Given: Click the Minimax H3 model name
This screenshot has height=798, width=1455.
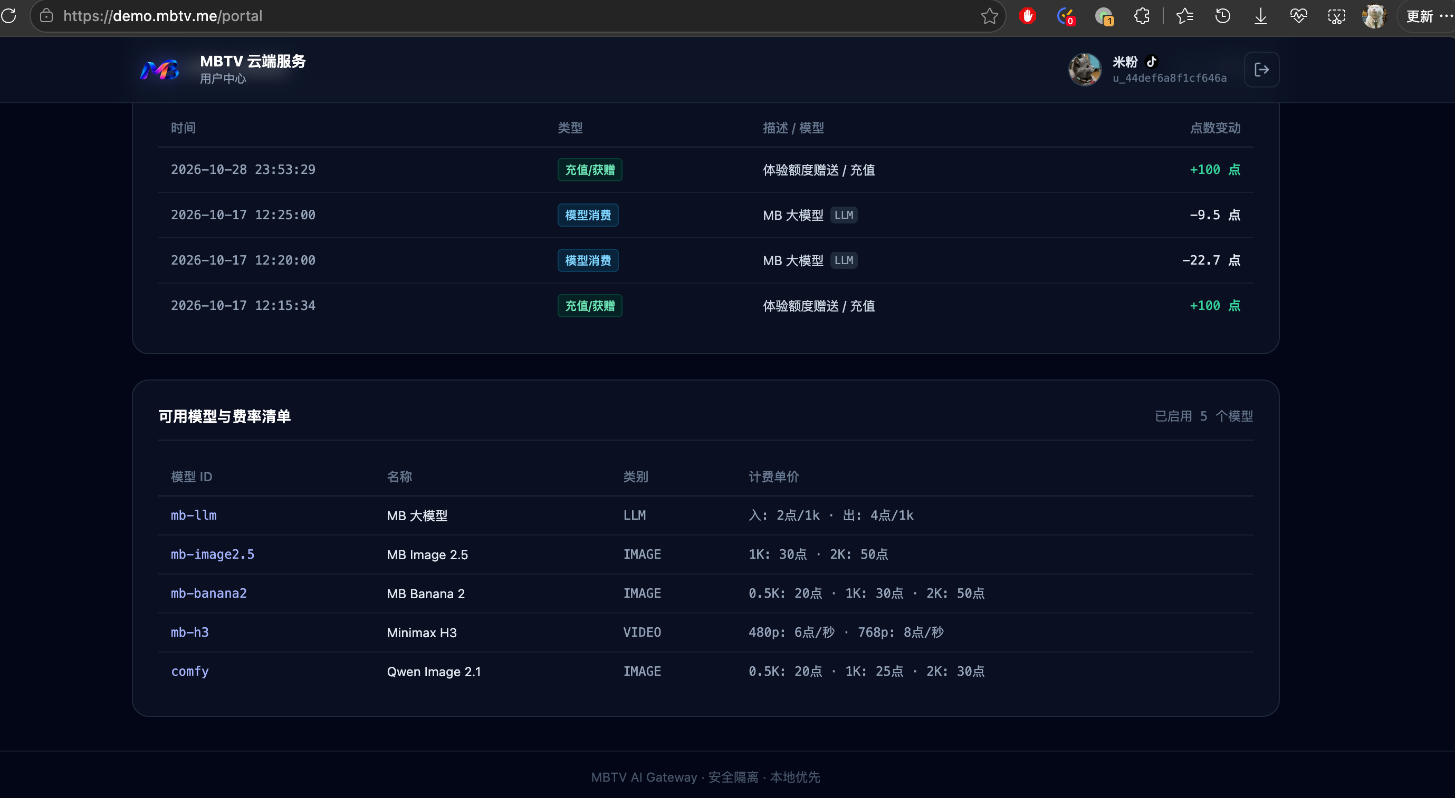Looking at the screenshot, I should click(x=422, y=632).
